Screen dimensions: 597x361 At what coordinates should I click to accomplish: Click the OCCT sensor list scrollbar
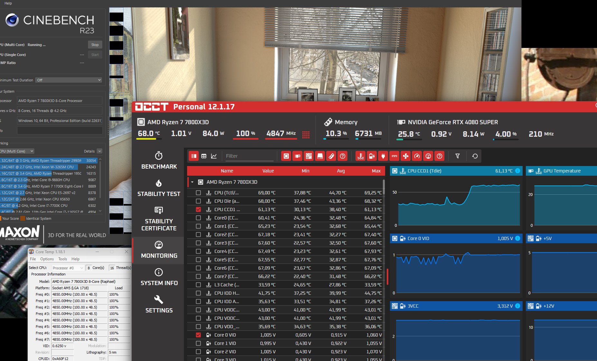384,186
